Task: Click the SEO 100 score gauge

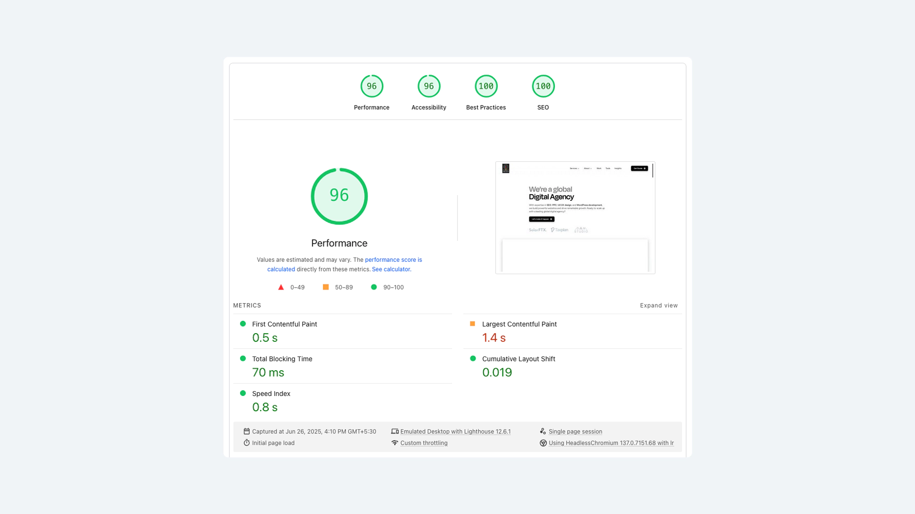Action: 543,86
